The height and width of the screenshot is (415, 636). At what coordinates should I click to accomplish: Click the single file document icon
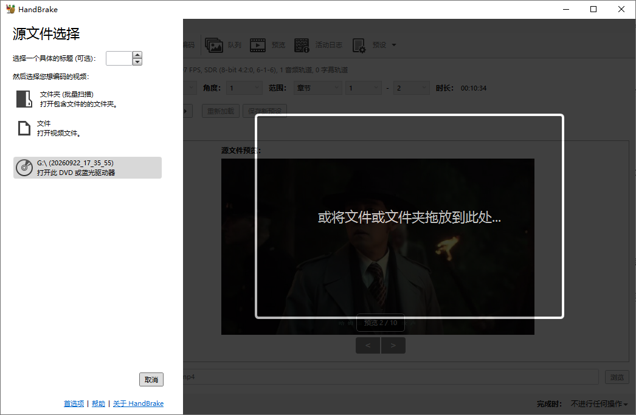[x=24, y=128]
